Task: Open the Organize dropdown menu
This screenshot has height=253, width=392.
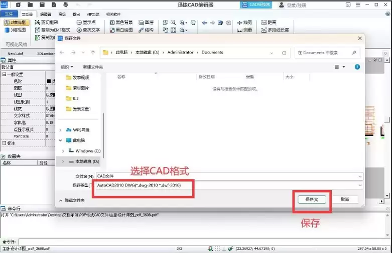Action: 67,66
